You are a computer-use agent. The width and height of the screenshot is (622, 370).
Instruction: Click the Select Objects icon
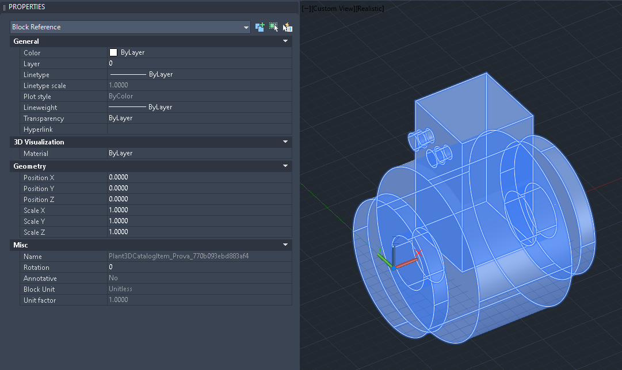pos(273,27)
